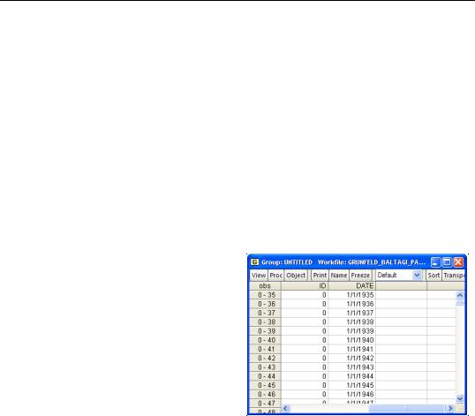Click ID cell in row 0 - 35
Screen dimensions: 475x416
tap(305, 295)
